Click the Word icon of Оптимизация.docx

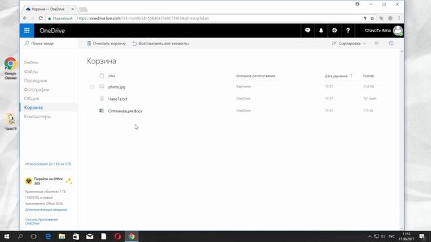click(102, 110)
